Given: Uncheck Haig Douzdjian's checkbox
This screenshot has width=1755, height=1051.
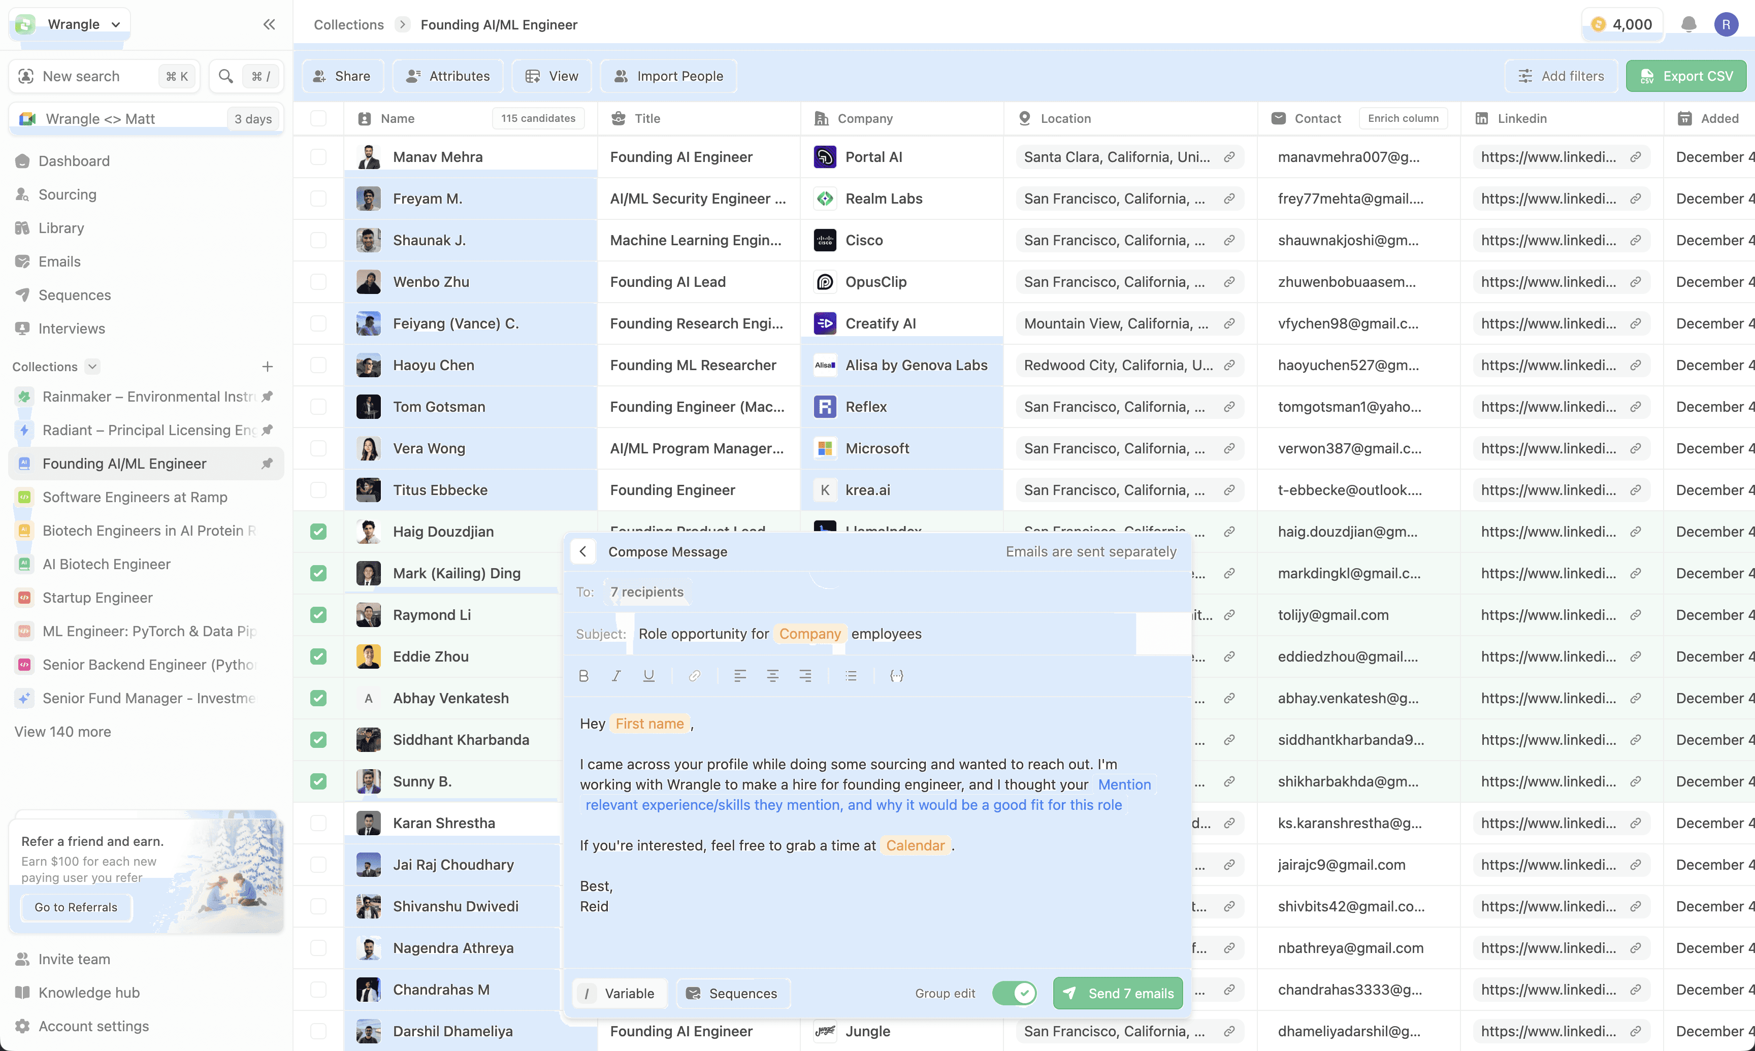Looking at the screenshot, I should (319, 531).
